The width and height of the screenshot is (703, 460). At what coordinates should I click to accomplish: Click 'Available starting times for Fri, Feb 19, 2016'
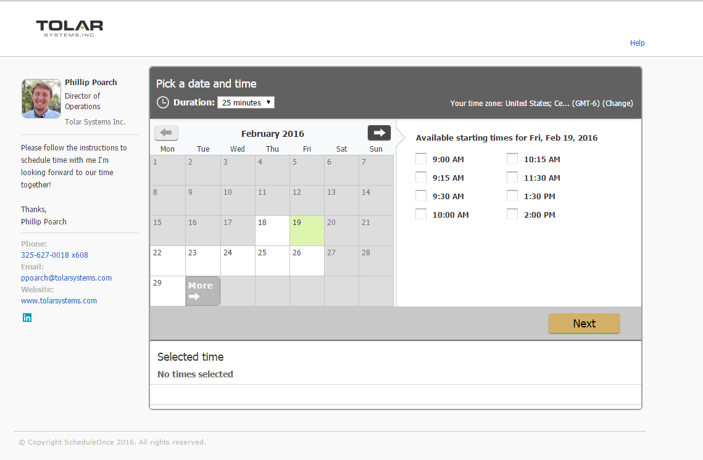click(507, 138)
